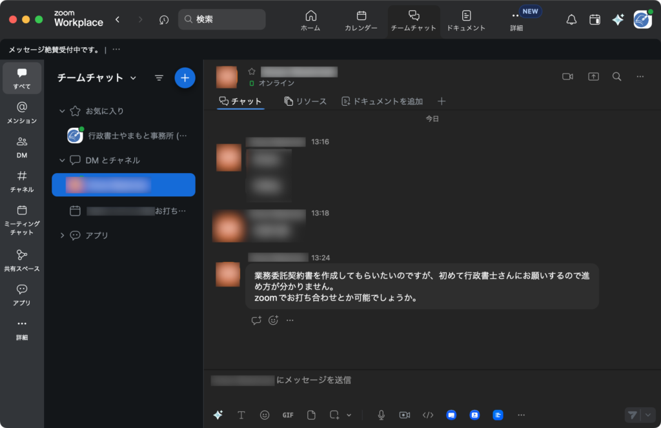Record an audio message with the microphone icon
Screen dimensions: 661x428
381,415
